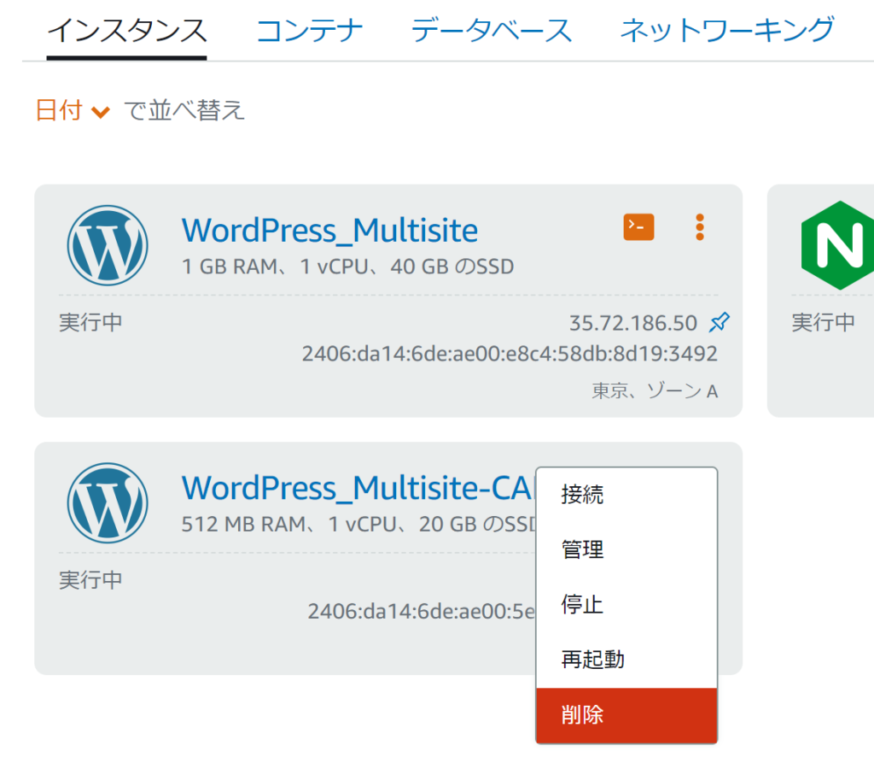
Task: Open the WordPress_Multisite-CA instance name link
Action: click(x=357, y=488)
